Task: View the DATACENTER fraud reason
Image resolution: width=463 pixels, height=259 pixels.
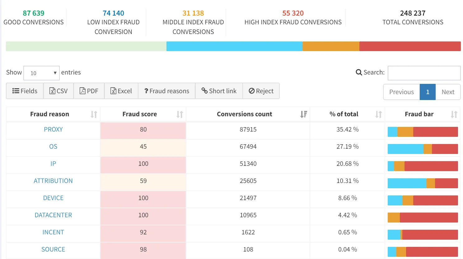Action: coord(53,215)
